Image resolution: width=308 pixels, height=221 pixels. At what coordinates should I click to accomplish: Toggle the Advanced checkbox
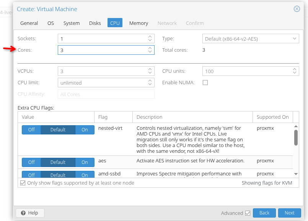pos(248,213)
